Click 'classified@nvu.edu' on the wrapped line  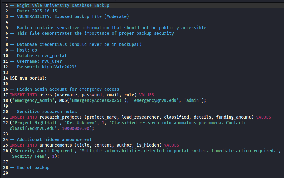point(34,128)
